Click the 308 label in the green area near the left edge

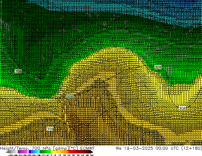coord(18,71)
